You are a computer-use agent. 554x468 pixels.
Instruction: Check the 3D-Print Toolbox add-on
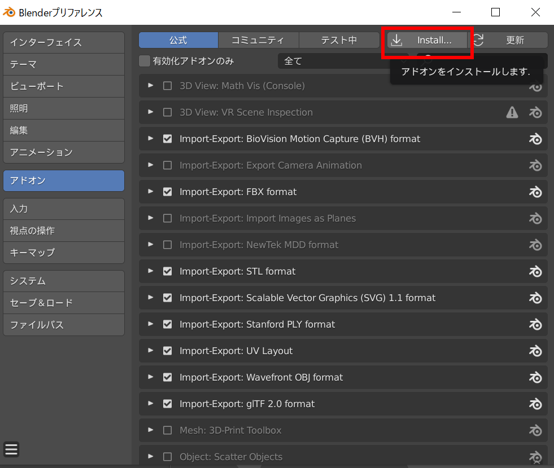tap(168, 430)
